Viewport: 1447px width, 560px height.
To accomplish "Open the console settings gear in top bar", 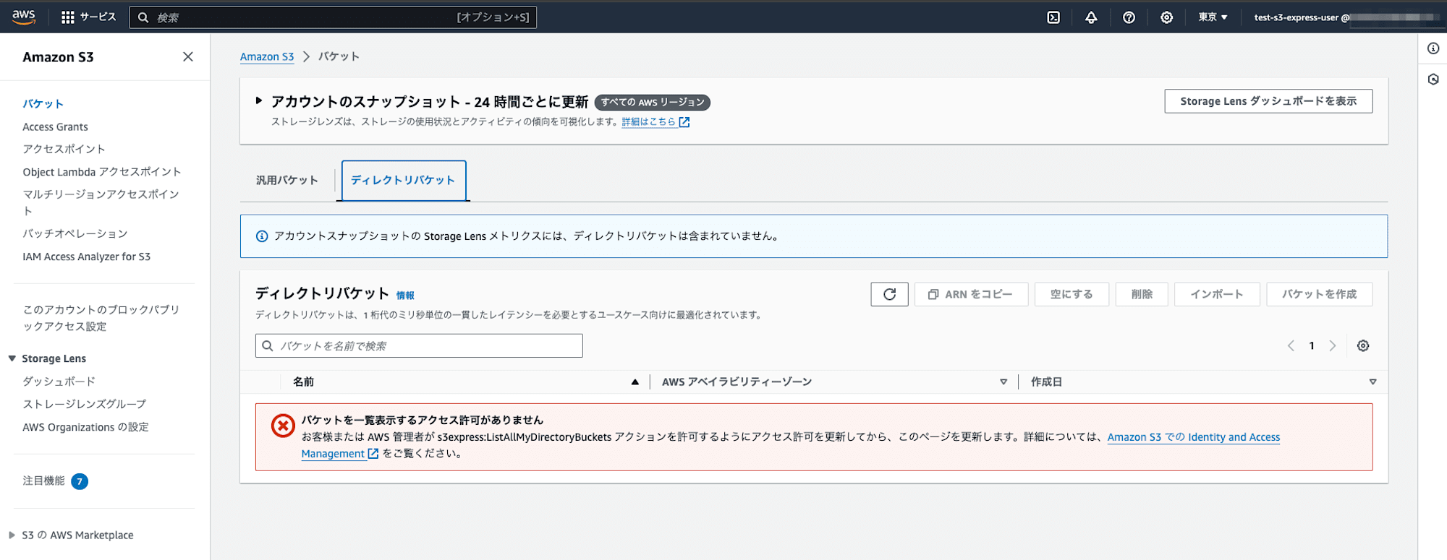I will pyautogui.click(x=1166, y=17).
